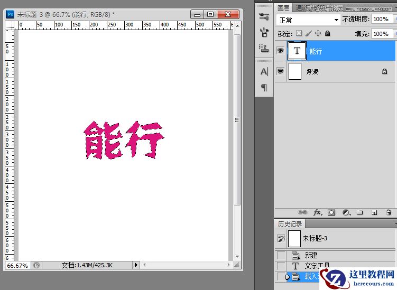The height and width of the screenshot is (290, 397).
Task: Click the Link layers icon
Action: (302, 212)
